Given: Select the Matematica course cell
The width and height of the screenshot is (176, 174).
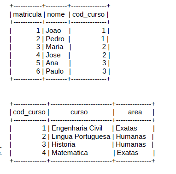Looking at the screenshot, I should [x=70, y=153].
